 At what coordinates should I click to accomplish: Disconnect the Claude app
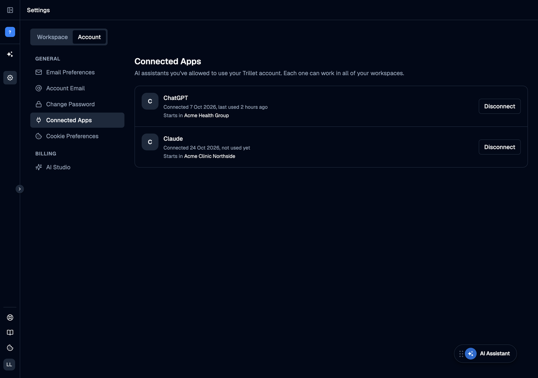click(499, 147)
